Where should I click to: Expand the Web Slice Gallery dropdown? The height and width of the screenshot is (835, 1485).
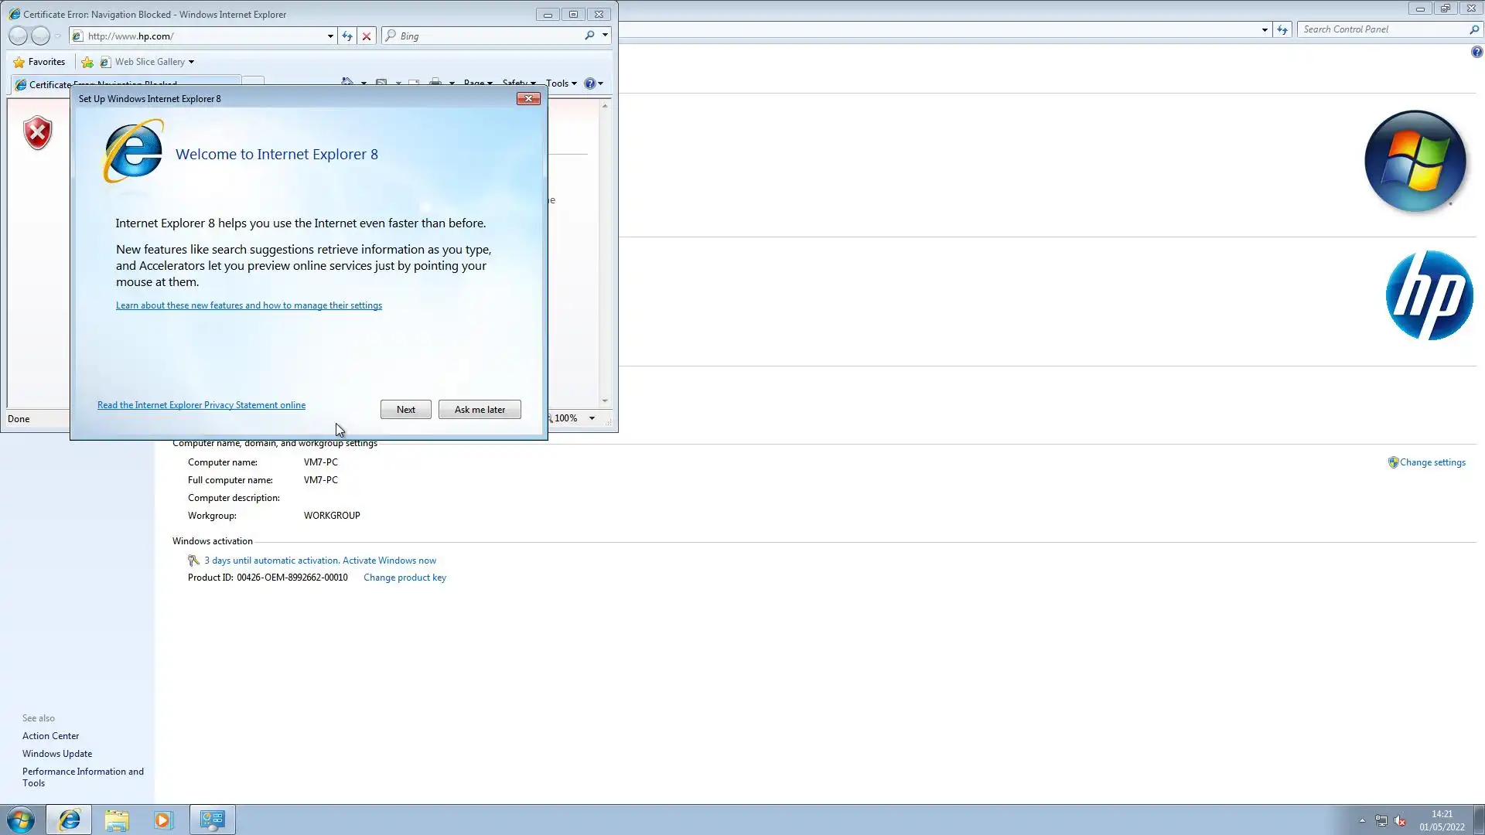point(191,62)
